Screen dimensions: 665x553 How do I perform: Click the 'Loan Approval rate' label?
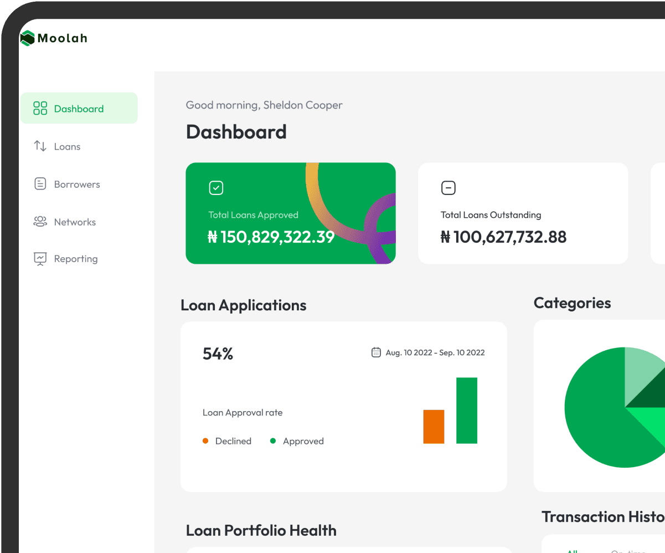point(243,413)
